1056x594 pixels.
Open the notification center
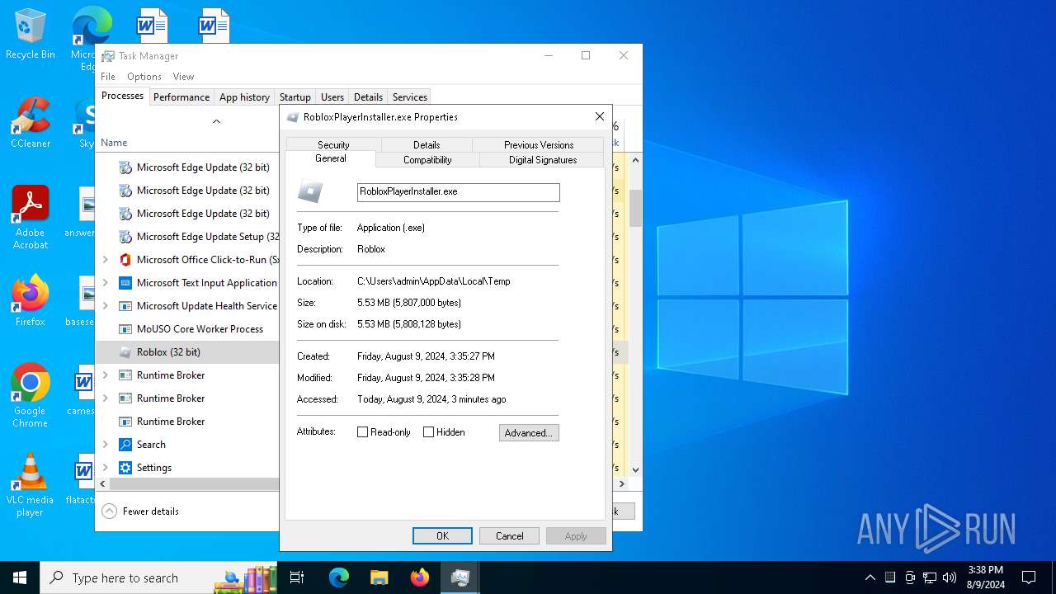(x=1029, y=577)
